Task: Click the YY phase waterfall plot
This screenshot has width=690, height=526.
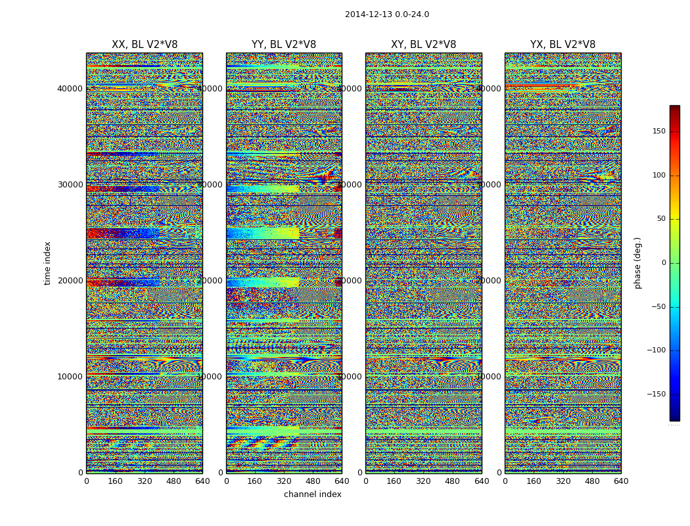Action: [x=284, y=263]
